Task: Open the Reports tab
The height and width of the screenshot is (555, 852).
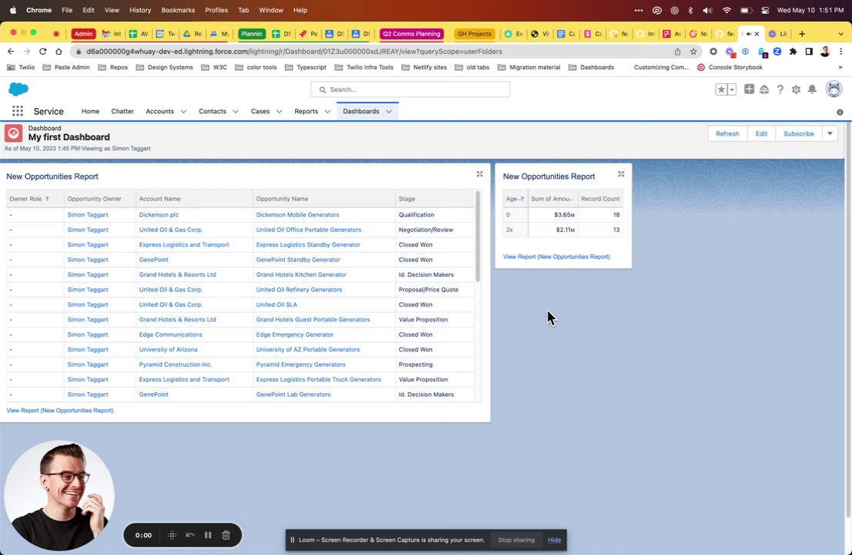Action: tap(306, 112)
